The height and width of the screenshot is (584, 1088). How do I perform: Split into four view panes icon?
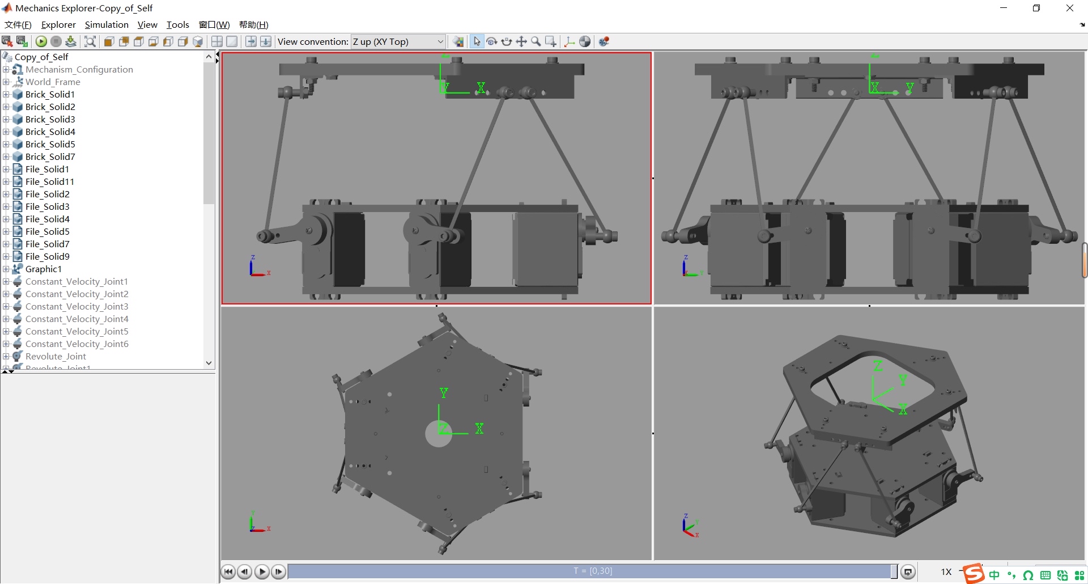(x=217, y=41)
